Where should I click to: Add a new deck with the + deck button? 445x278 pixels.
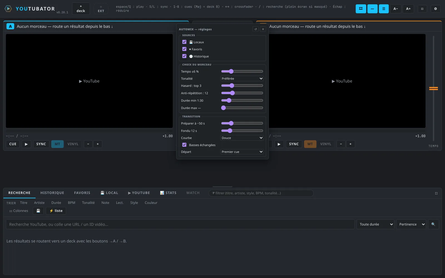[81, 9]
